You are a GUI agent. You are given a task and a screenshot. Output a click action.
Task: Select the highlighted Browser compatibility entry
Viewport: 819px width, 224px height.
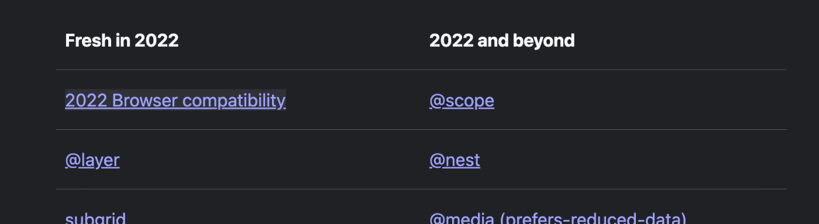tap(175, 101)
